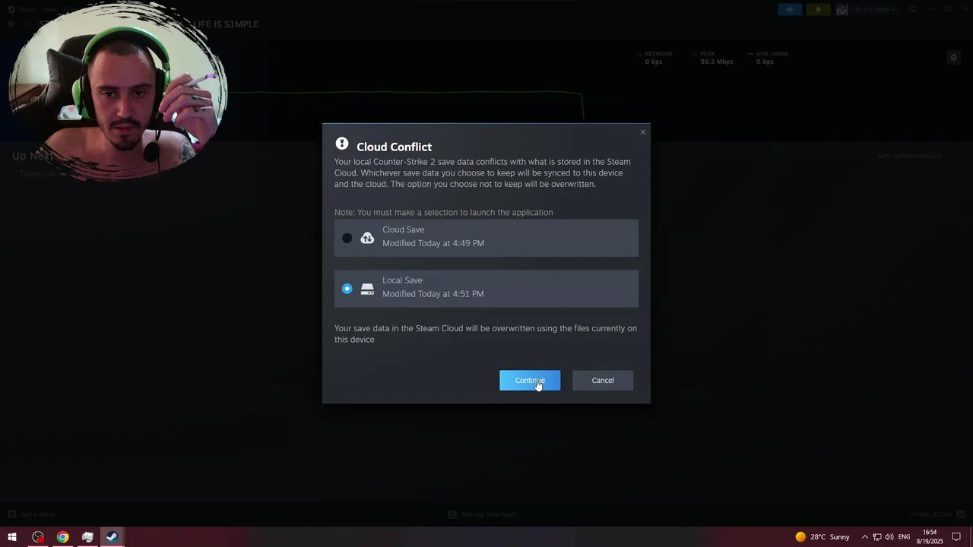973x547 pixels.
Task: Go back with Steam's back arrow
Action: 12,24
